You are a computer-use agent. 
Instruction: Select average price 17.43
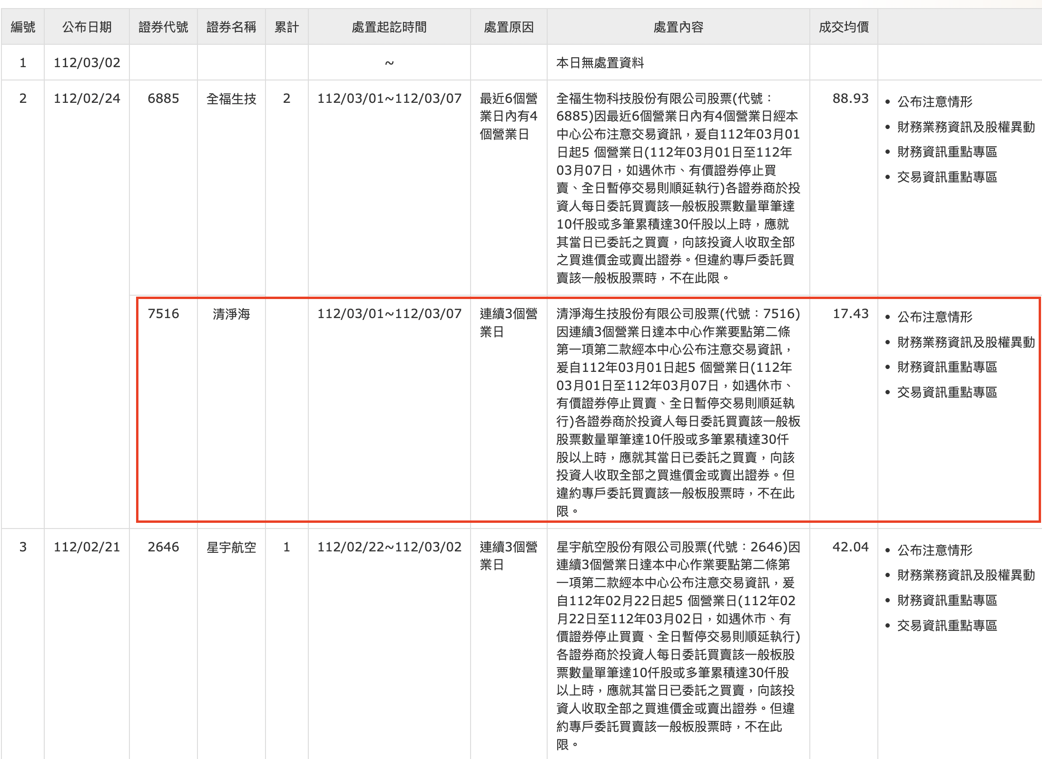850,314
